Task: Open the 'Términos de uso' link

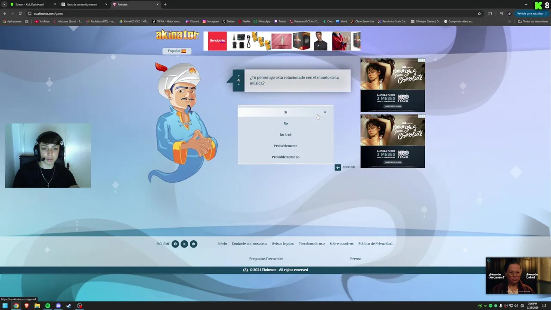Action: pos(312,244)
